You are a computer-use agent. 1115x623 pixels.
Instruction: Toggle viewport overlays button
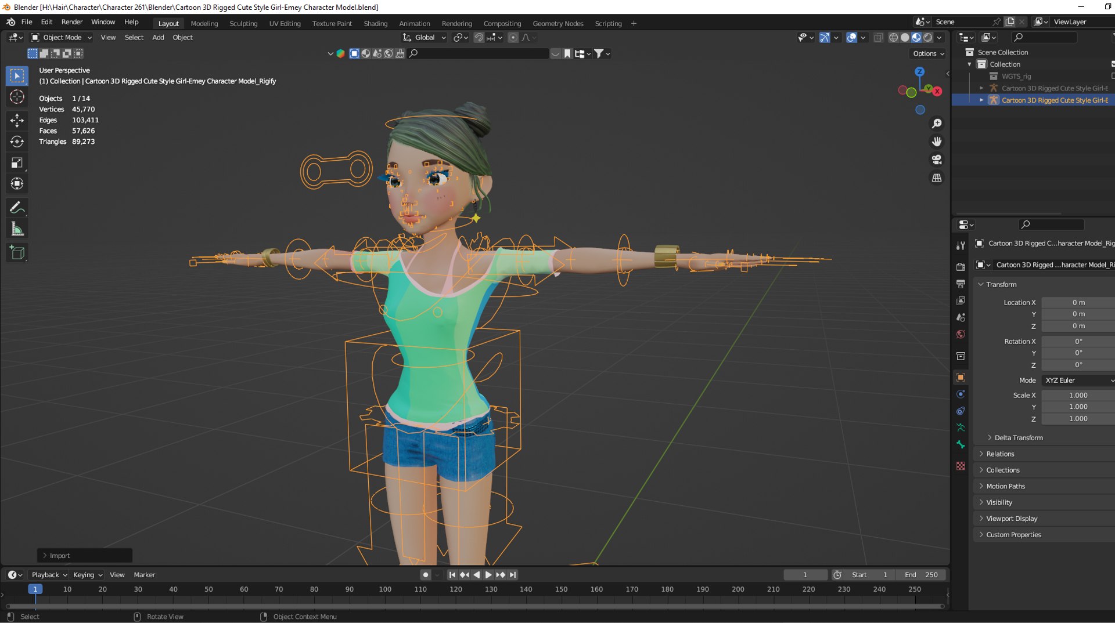[x=851, y=38]
